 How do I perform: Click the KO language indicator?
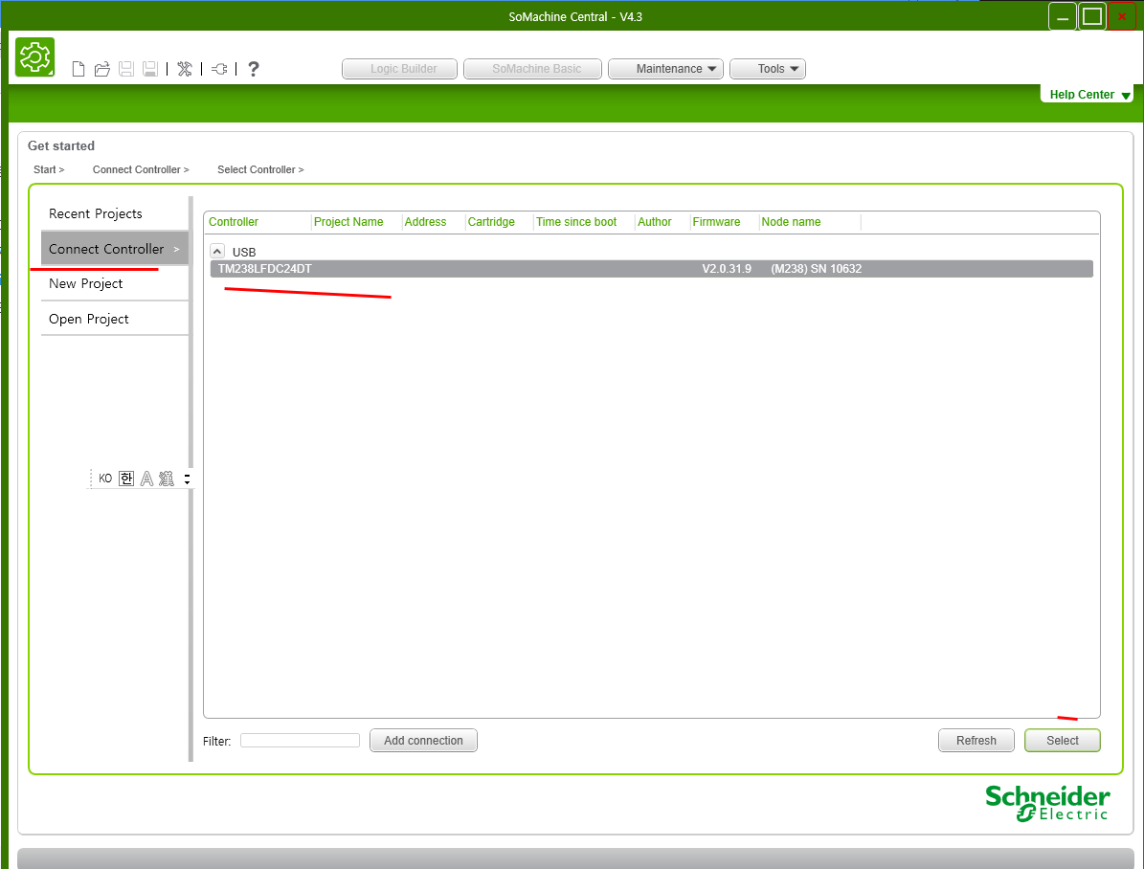point(105,479)
